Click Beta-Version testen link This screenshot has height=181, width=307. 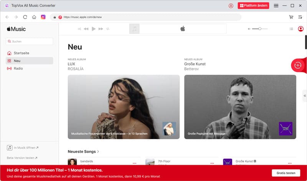point(22,158)
